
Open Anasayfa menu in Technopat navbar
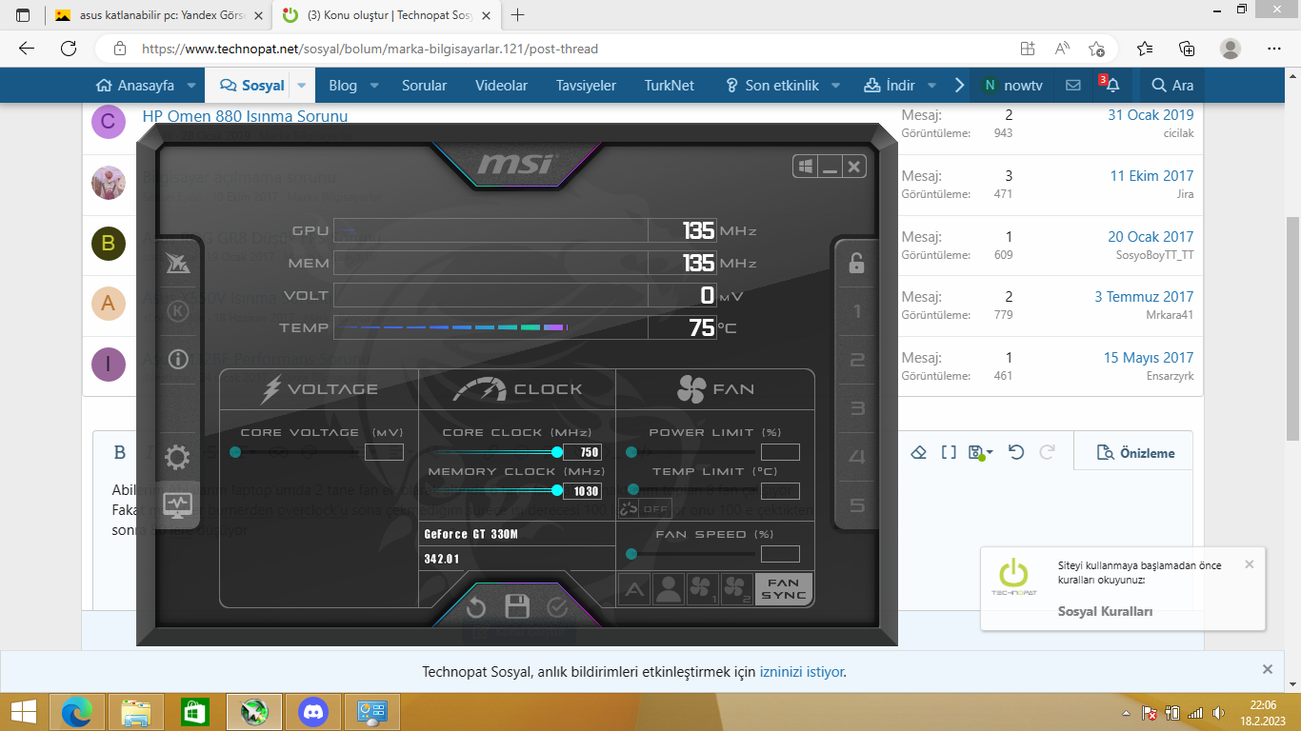(x=136, y=85)
